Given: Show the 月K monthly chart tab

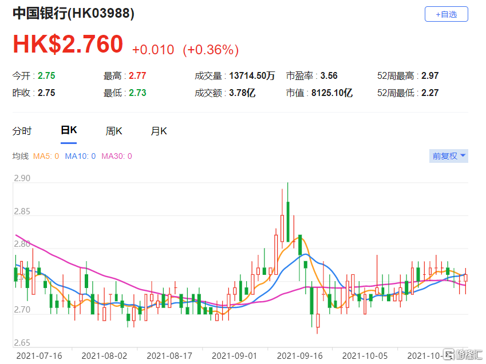Looking at the screenshot, I should tap(159, 131).
